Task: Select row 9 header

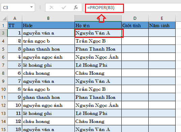Action: (x=3, y=81)
